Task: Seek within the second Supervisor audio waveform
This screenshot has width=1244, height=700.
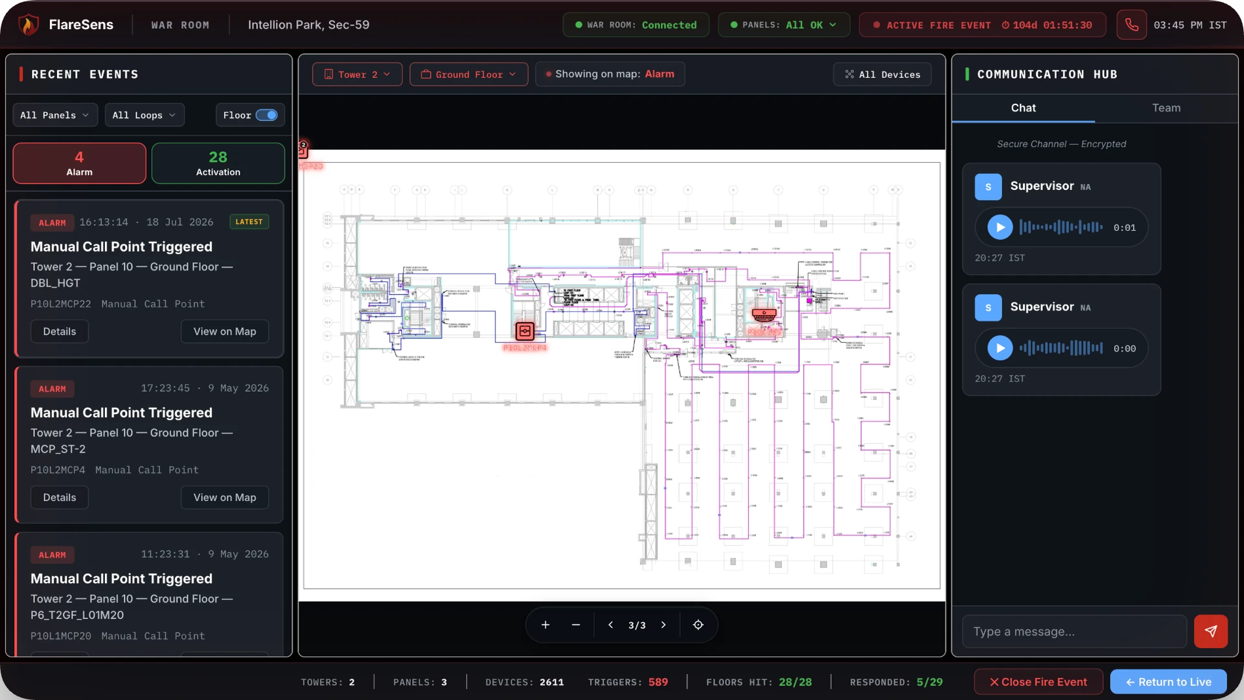Action: (1061, 348)
